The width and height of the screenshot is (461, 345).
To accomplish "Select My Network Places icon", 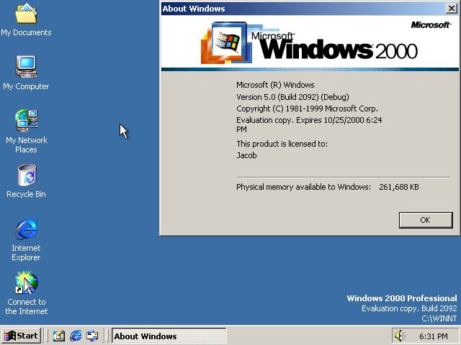I will pyautogui.click(x=26, y=131).
